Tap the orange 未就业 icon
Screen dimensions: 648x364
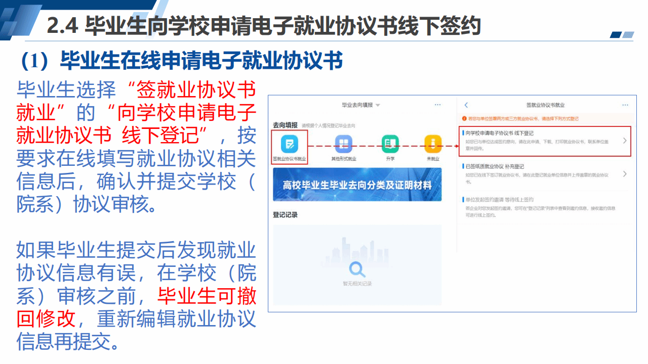click(x=433, y=144)
